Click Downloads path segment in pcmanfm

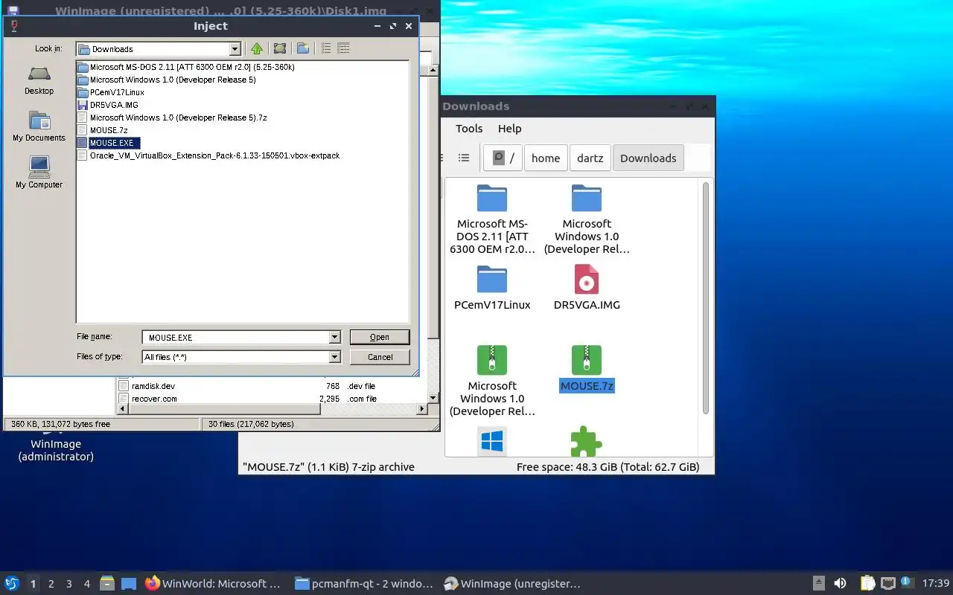pos(648,158)
